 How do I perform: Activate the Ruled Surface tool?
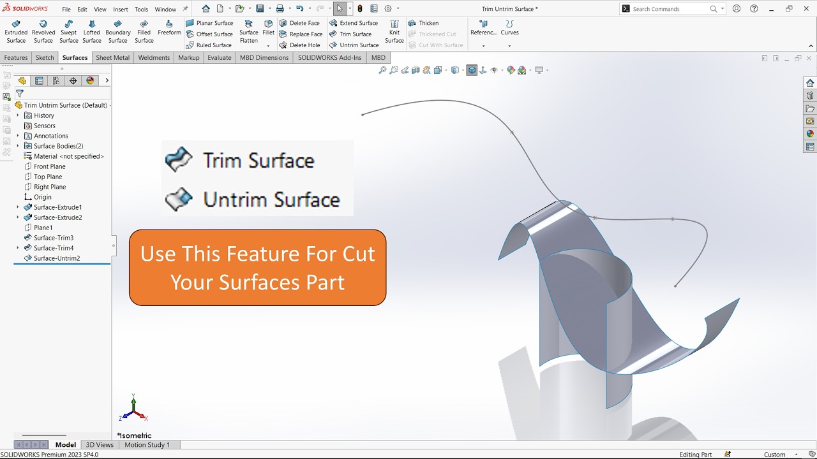pos(209,45)
